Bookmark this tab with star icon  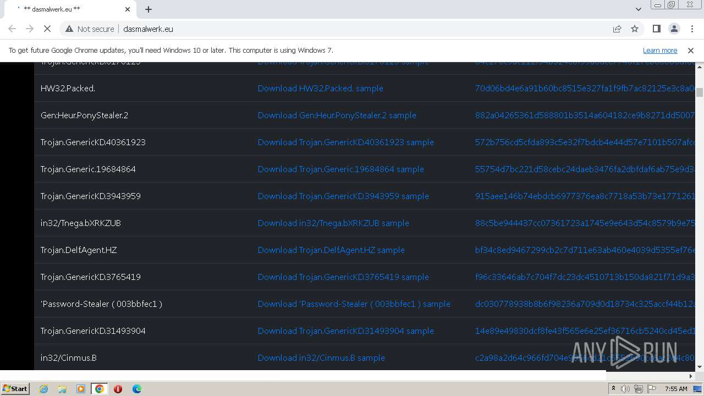click(x=635, y=29)
